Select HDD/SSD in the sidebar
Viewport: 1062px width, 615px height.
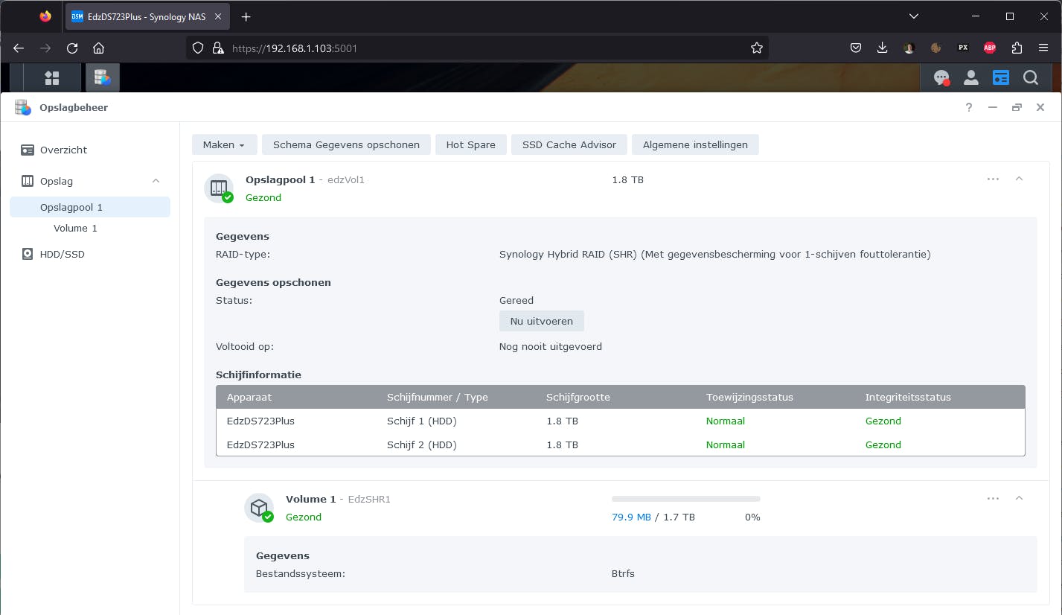click(63, 254)
